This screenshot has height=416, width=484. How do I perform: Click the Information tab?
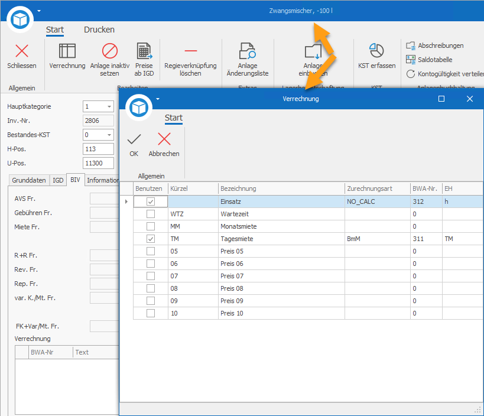102,180
